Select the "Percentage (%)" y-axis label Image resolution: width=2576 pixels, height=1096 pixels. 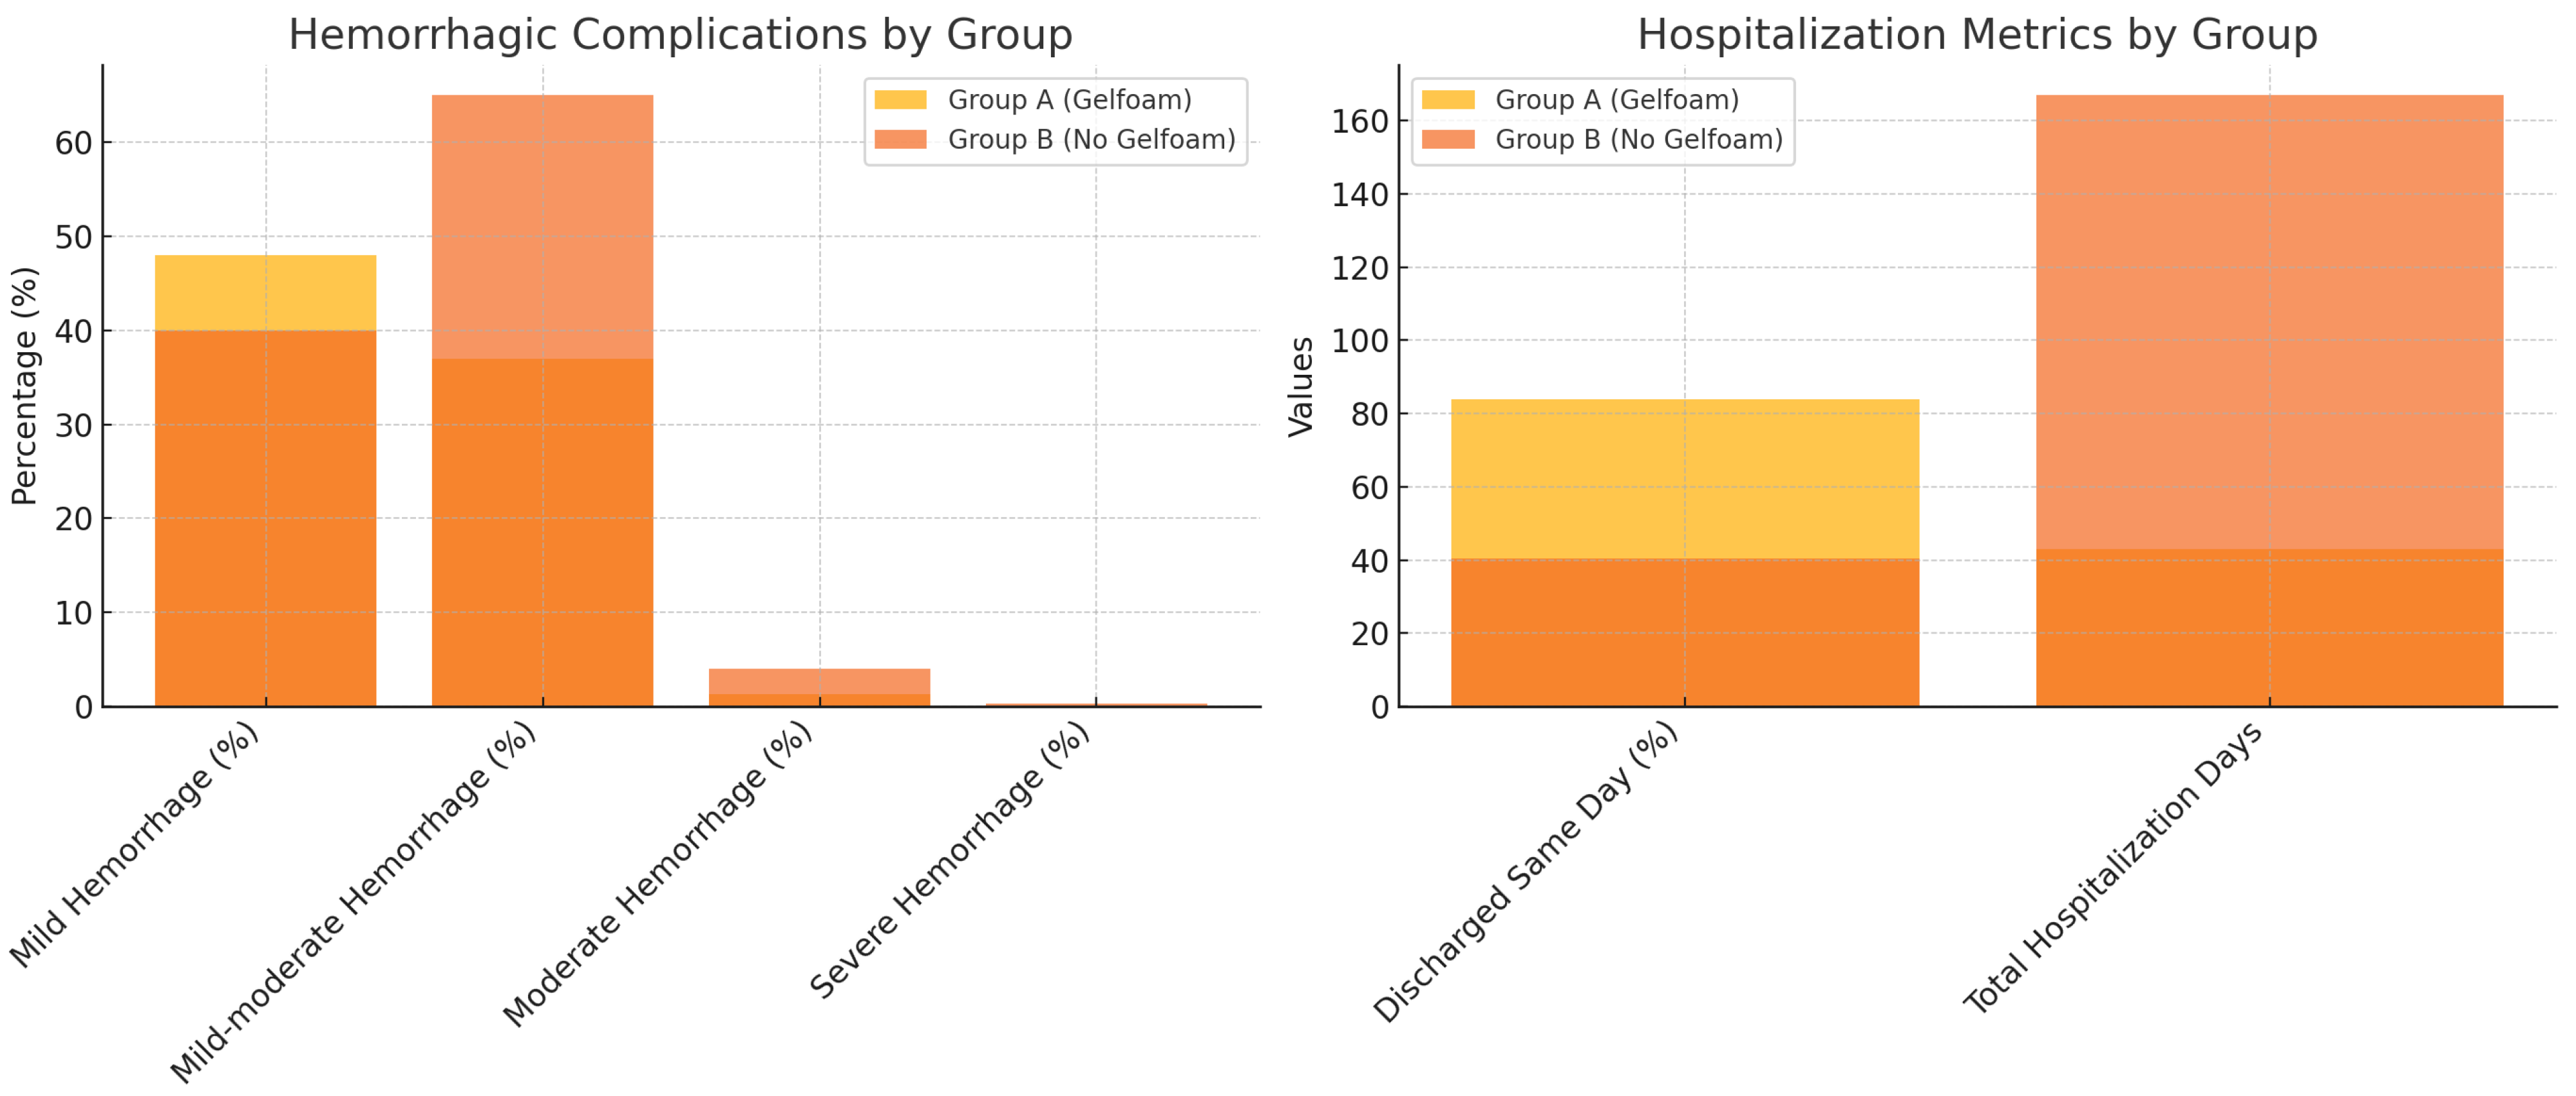click(24, 386)
